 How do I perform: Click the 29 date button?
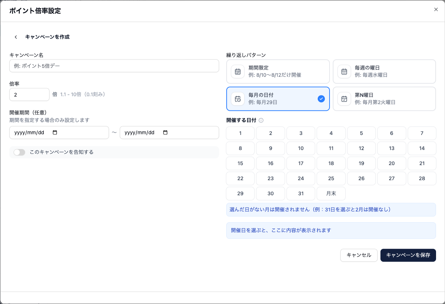pos(240,193)
